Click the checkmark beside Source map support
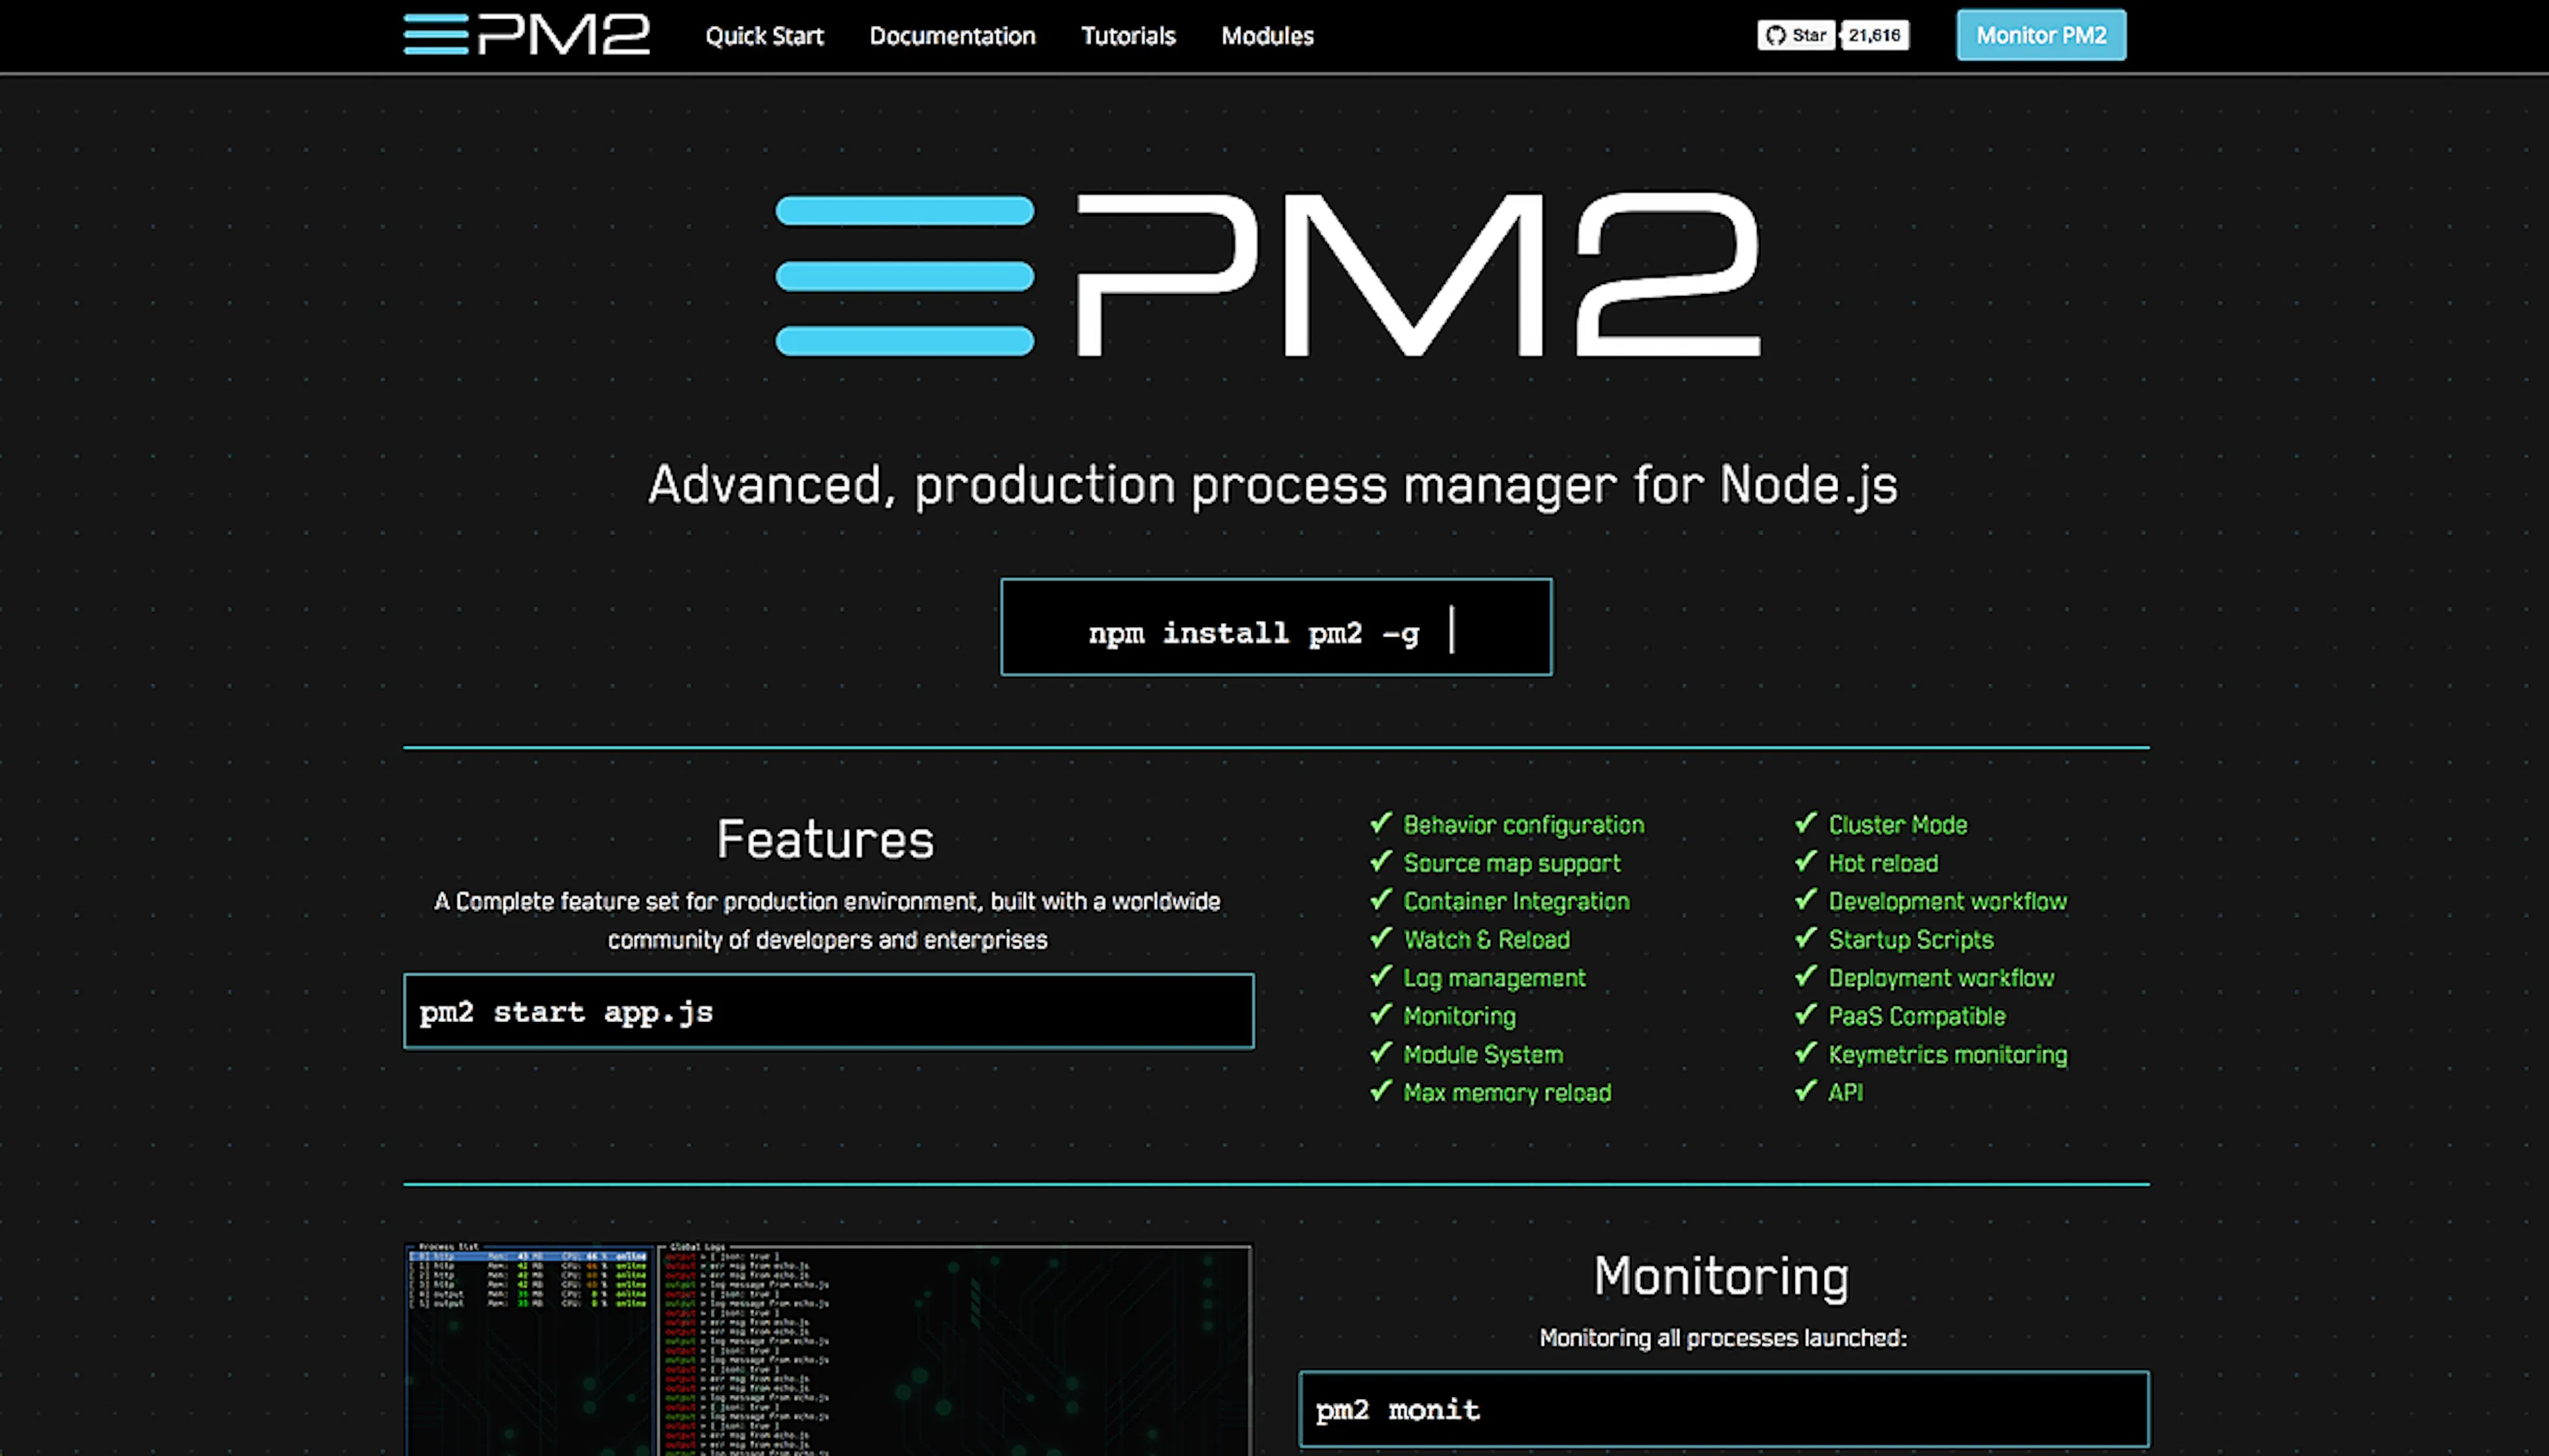Viewport: 2549px width, 1456px height. [1381, 861]
